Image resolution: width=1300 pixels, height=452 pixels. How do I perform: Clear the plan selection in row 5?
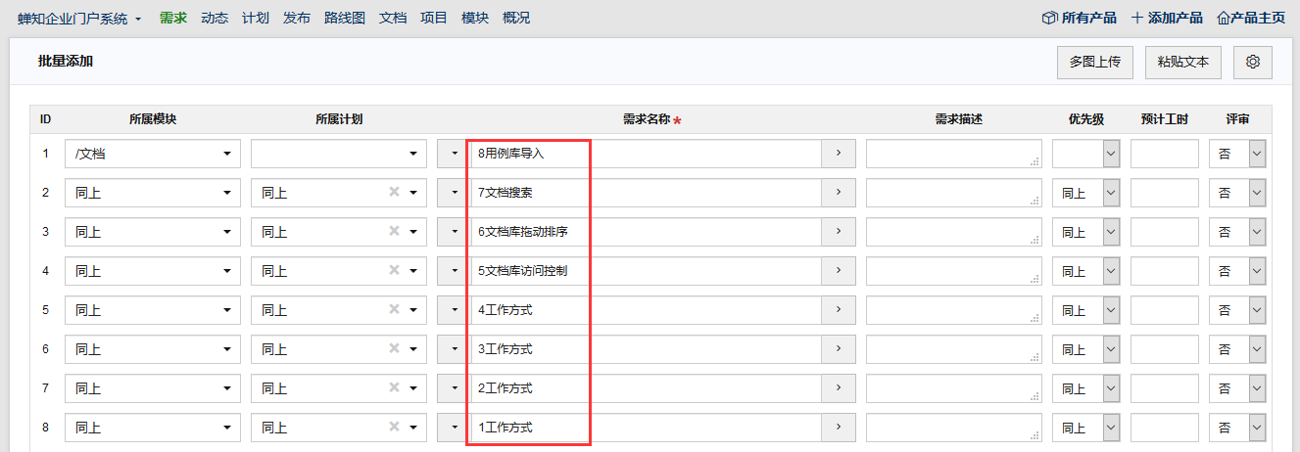(x=394, y=310)
